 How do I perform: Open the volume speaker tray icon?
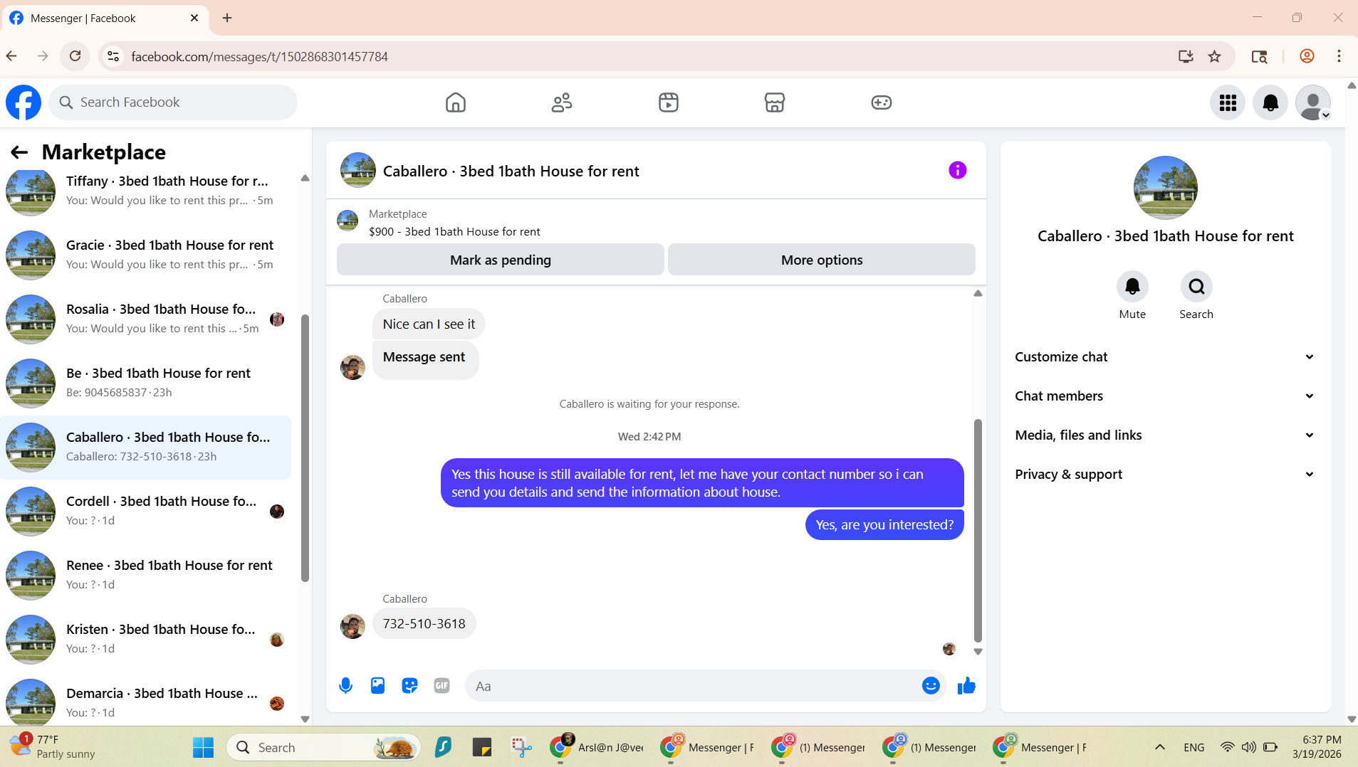1248,747
